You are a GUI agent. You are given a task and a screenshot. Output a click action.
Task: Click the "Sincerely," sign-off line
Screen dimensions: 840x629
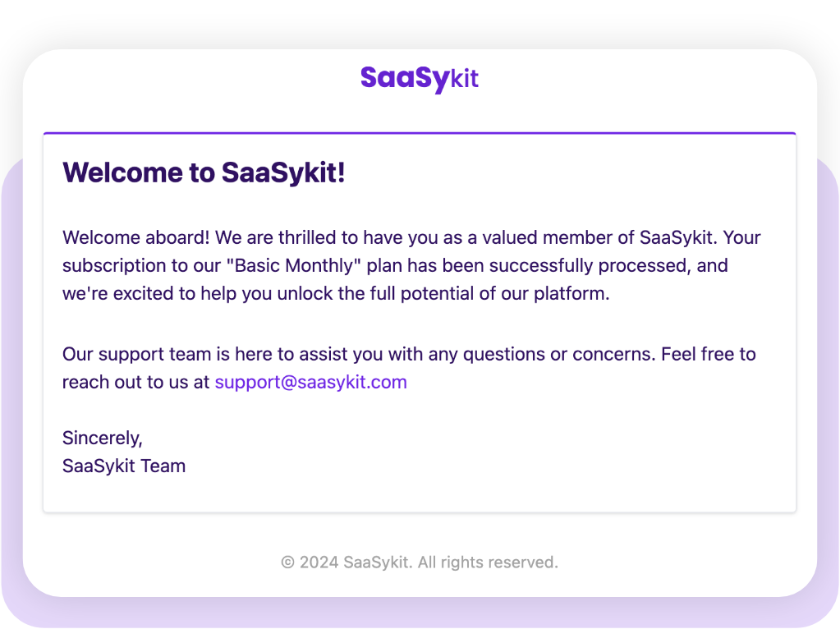click(x=102, y=438)
